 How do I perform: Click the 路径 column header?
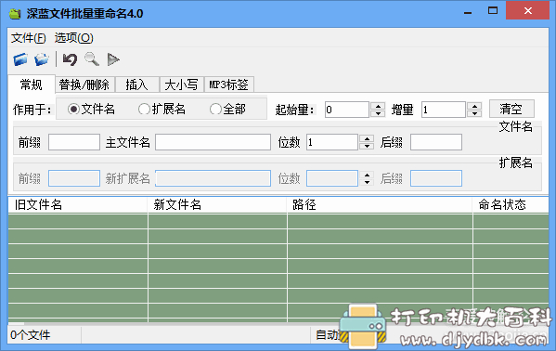[x=380, y=205]
